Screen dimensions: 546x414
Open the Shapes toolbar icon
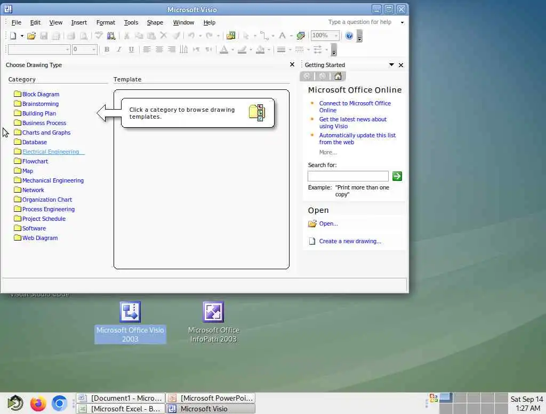click(230, 36)
